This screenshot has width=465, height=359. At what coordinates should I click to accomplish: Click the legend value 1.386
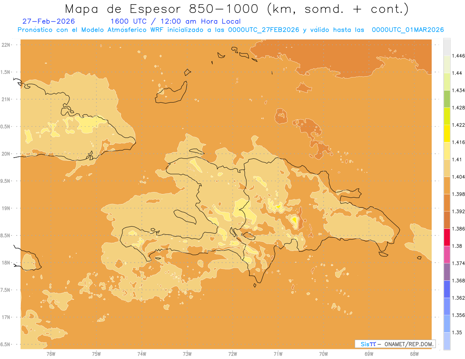[459, 228]
